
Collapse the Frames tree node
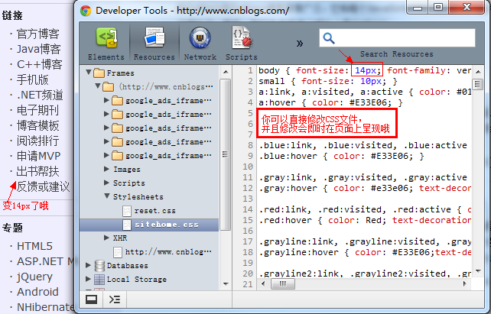89,73
